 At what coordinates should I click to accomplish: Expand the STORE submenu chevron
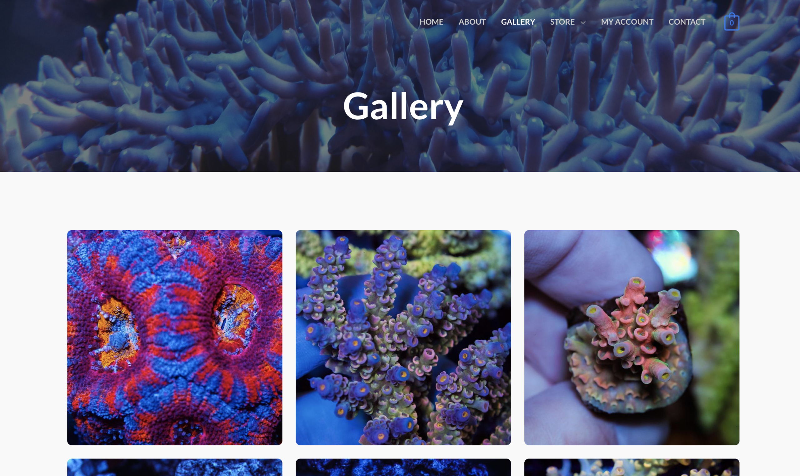(583, 22)
